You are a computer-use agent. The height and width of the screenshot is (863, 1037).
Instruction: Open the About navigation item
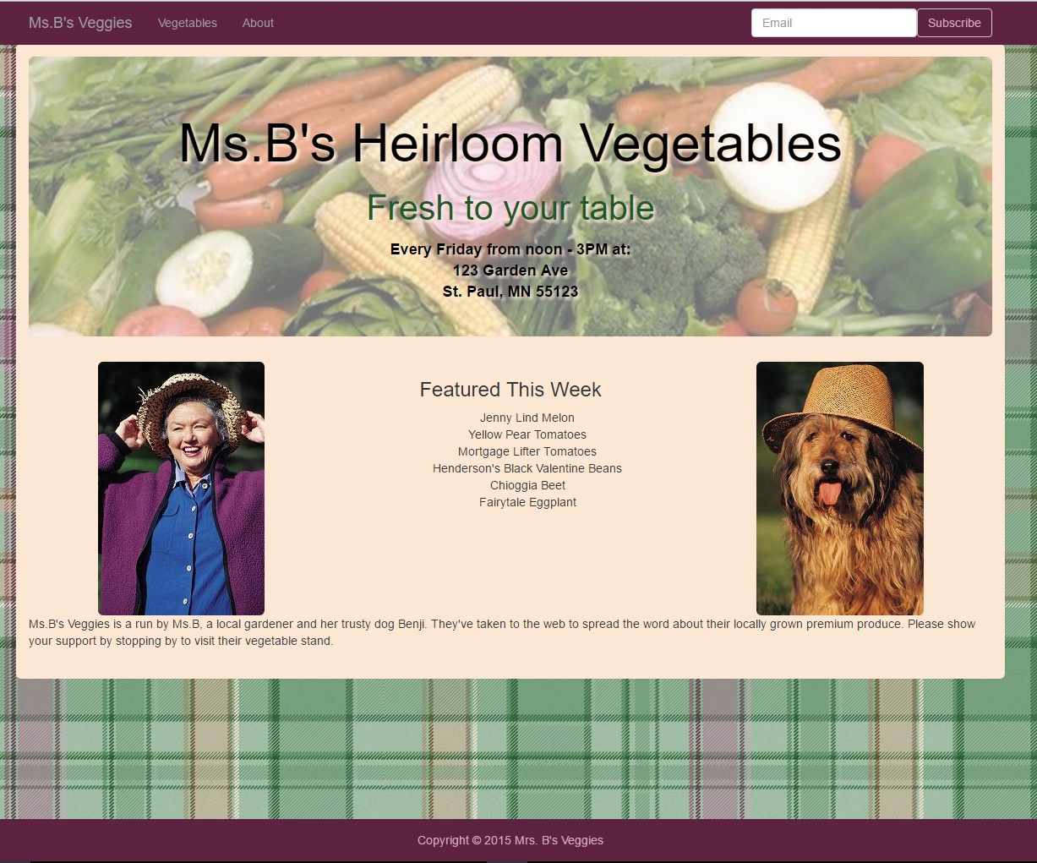click(x=258, y=23)
